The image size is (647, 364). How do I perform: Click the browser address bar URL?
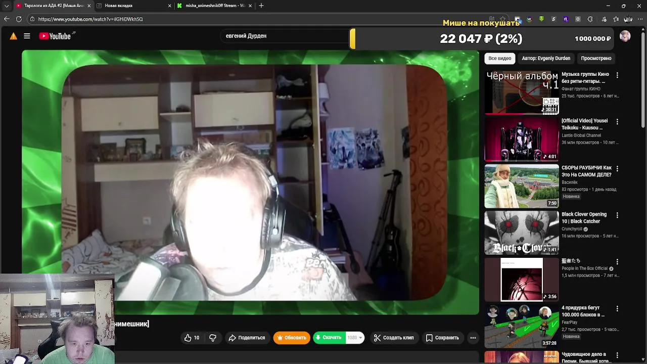(x=90, y=19)
